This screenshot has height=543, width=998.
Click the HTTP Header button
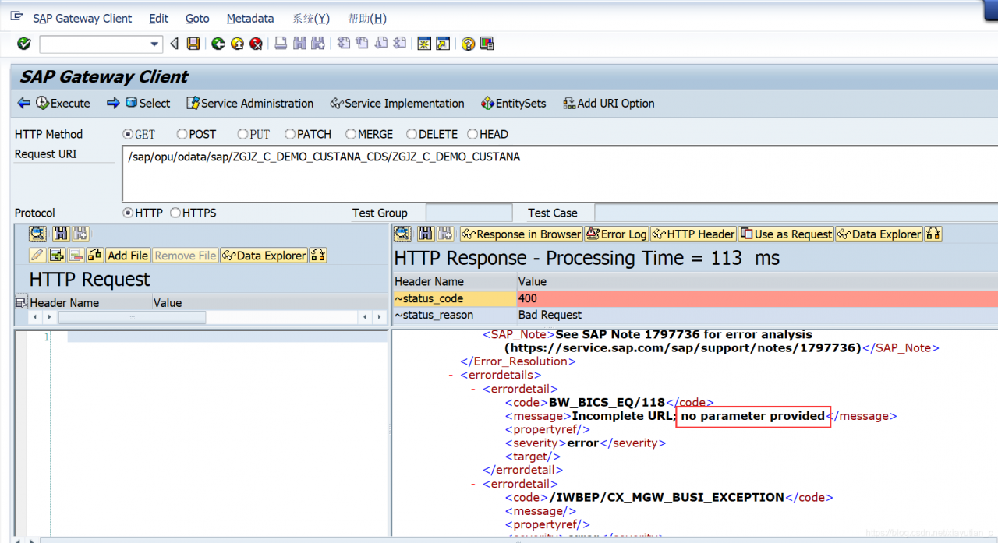click(x=694, y=234)
